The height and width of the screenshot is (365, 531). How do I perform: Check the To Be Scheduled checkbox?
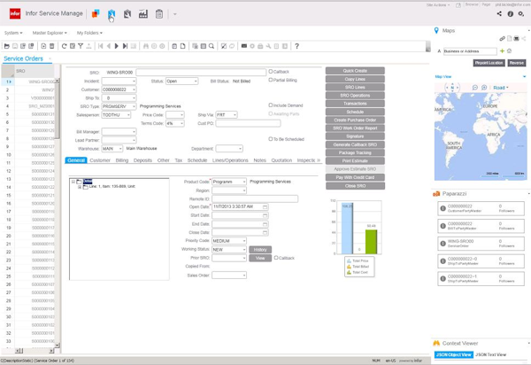coord(271,139)
